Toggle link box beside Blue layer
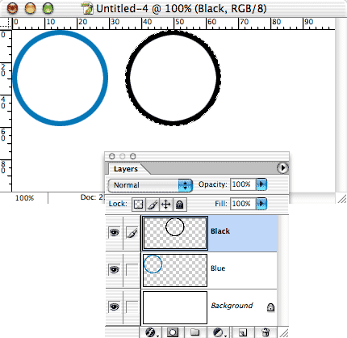347x338 pixels. pyautogui.click(x=132, y=269)
